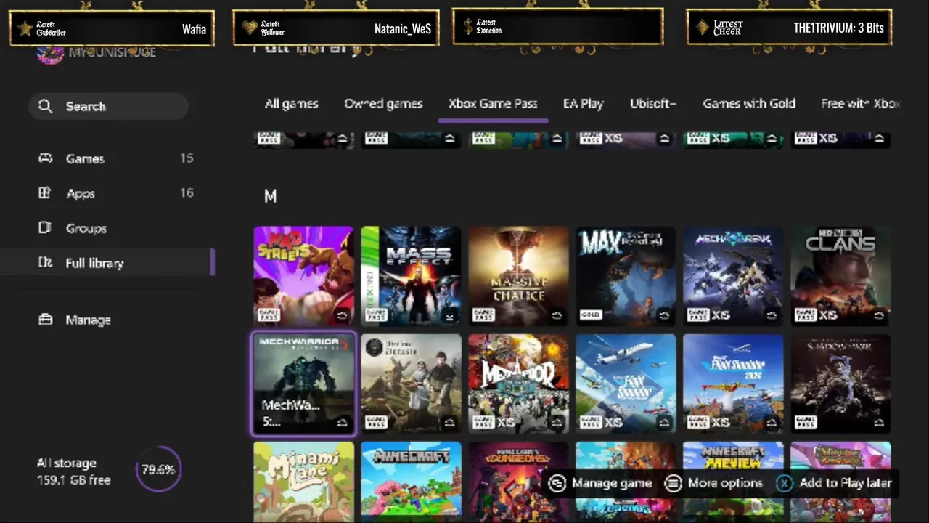Viewport: 929px width, 523px height.
Task: Click Manage game button
Action: 600,483
